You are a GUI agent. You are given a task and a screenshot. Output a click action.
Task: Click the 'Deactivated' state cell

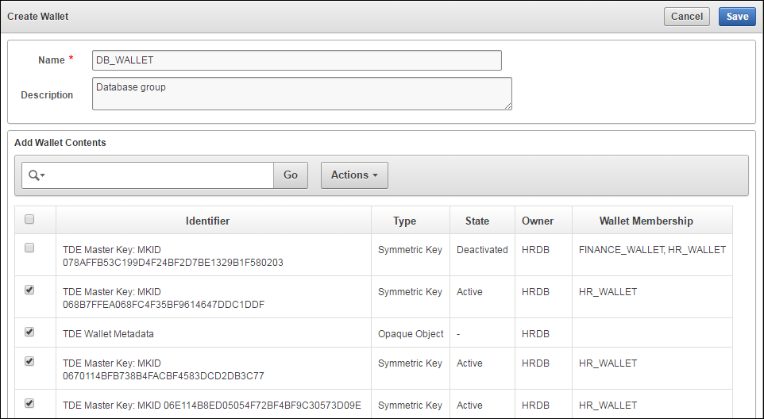482,250
